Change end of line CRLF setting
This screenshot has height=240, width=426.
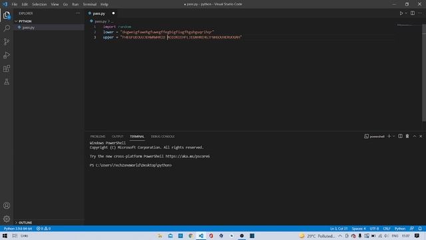tap(387, 229)
